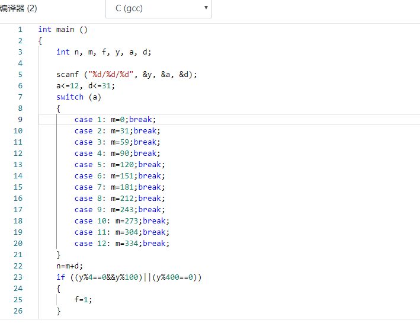This screenshot has width=420, height=323.
Task: Click the leap-year if condition line
Action: point(129,277)
